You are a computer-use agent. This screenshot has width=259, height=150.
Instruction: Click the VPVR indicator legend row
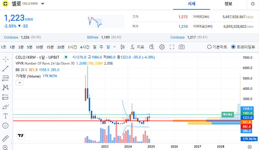tap(64, 63)
